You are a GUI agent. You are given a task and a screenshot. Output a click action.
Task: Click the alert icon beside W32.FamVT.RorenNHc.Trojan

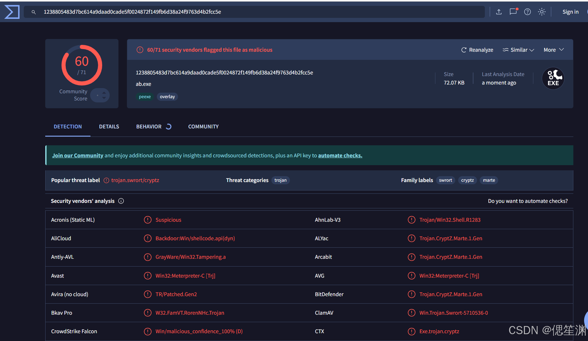tap(148, 313)
